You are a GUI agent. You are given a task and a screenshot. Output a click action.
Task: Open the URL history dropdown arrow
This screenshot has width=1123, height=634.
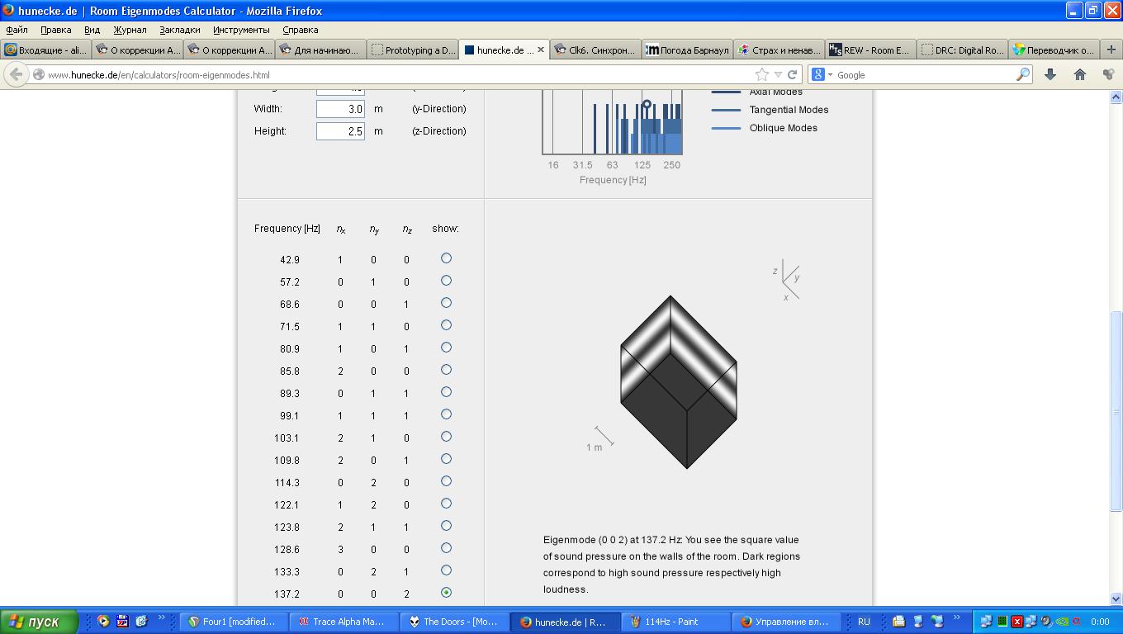tap(777, 74)
